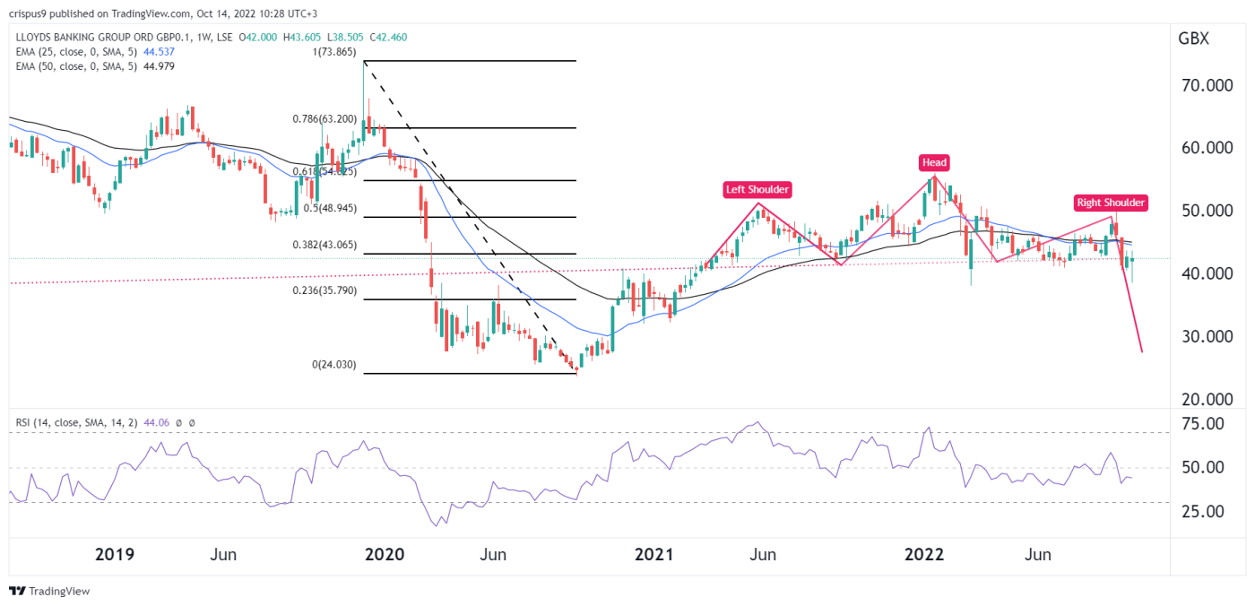Click the 'Head' pattern label on the chart
The width and height of the screenshot is (1255, 606).
pos(934,162)
